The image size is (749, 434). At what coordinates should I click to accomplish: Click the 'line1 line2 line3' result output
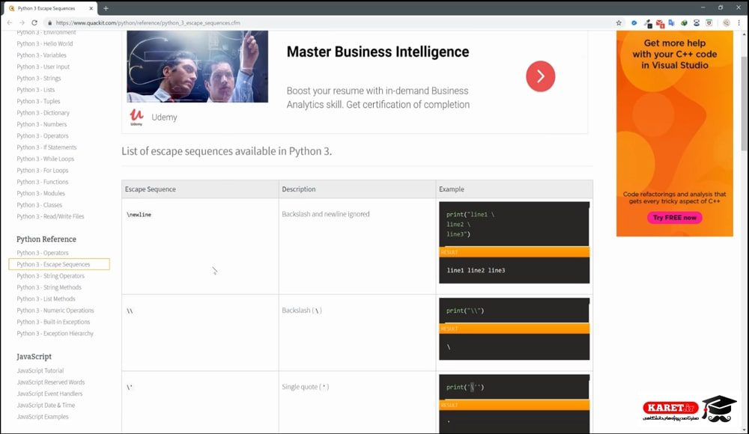[476, 270]
